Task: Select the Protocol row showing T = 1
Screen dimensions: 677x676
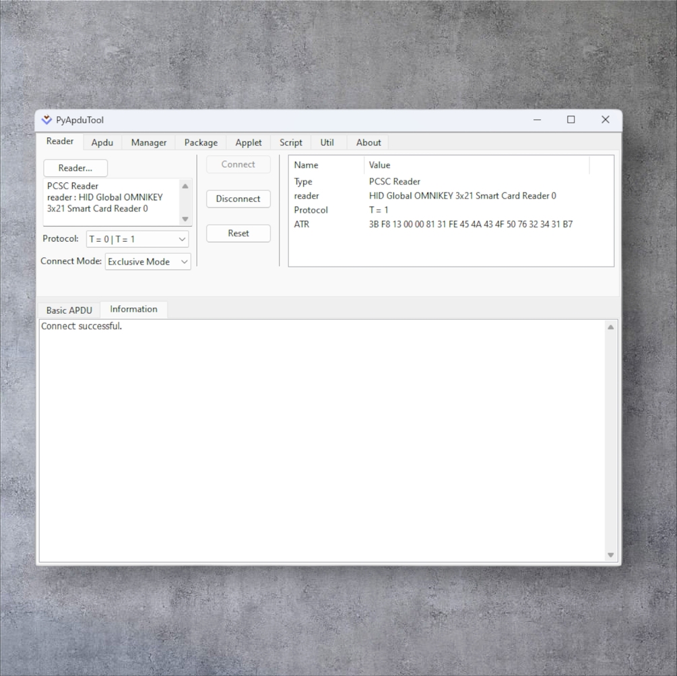Action: pyautogui.click(x=451, y=210)
